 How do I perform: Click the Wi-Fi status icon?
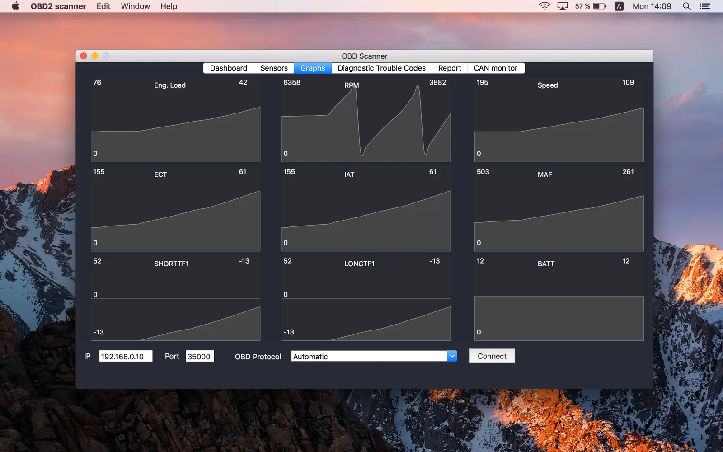click(x=545, y=6)
